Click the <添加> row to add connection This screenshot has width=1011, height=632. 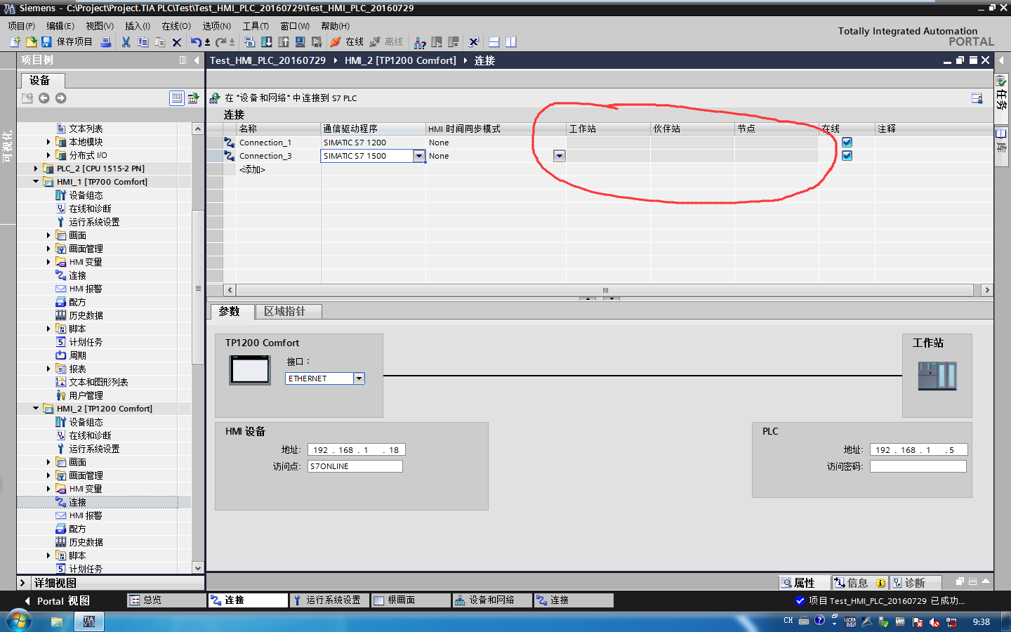252,169
